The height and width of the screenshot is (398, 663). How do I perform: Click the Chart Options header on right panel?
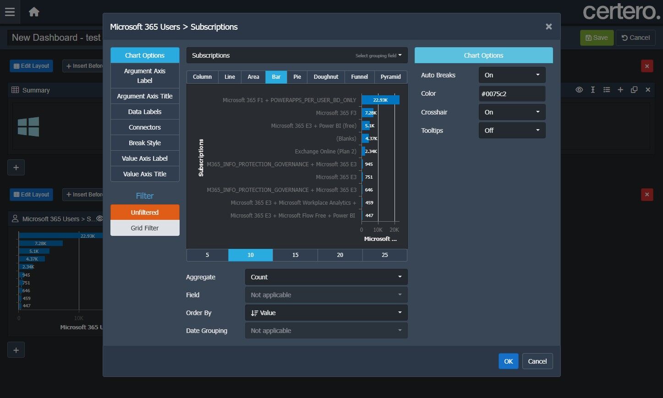[x=483, y=55]
